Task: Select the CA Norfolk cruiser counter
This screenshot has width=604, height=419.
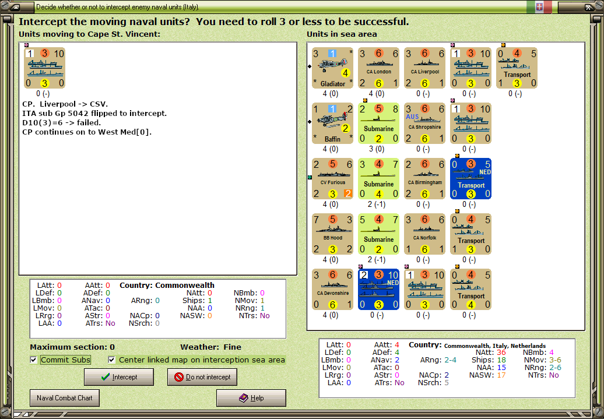Action: (x=425, y=234)
